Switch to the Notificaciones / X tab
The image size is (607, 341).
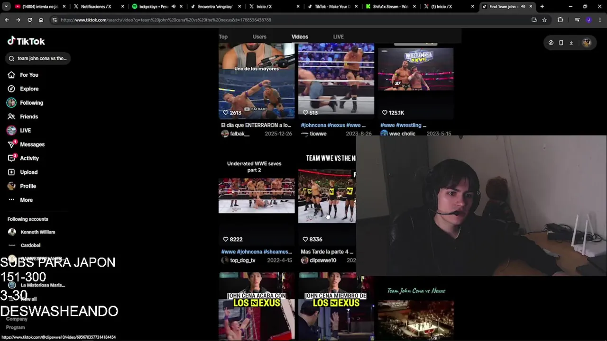98,7
